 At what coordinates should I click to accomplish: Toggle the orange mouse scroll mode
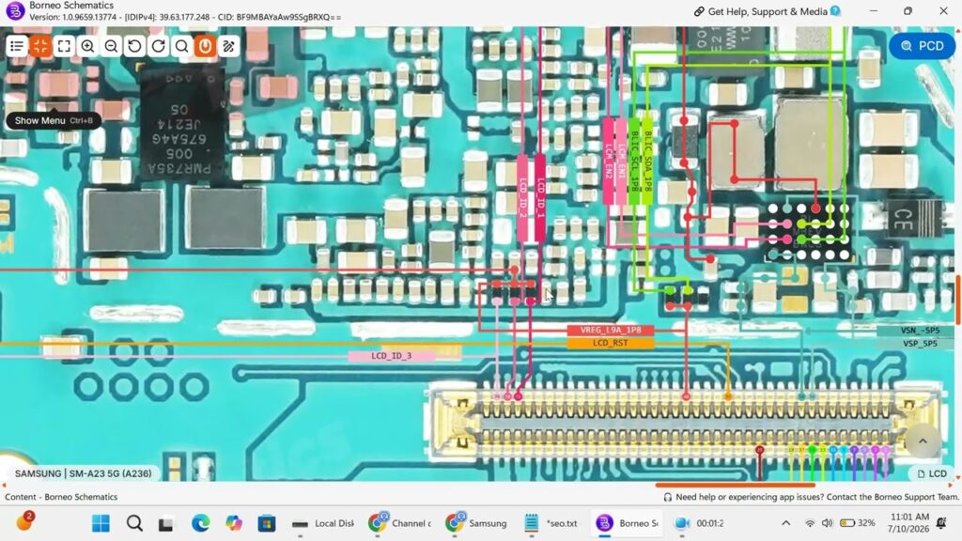click(206, 46)
